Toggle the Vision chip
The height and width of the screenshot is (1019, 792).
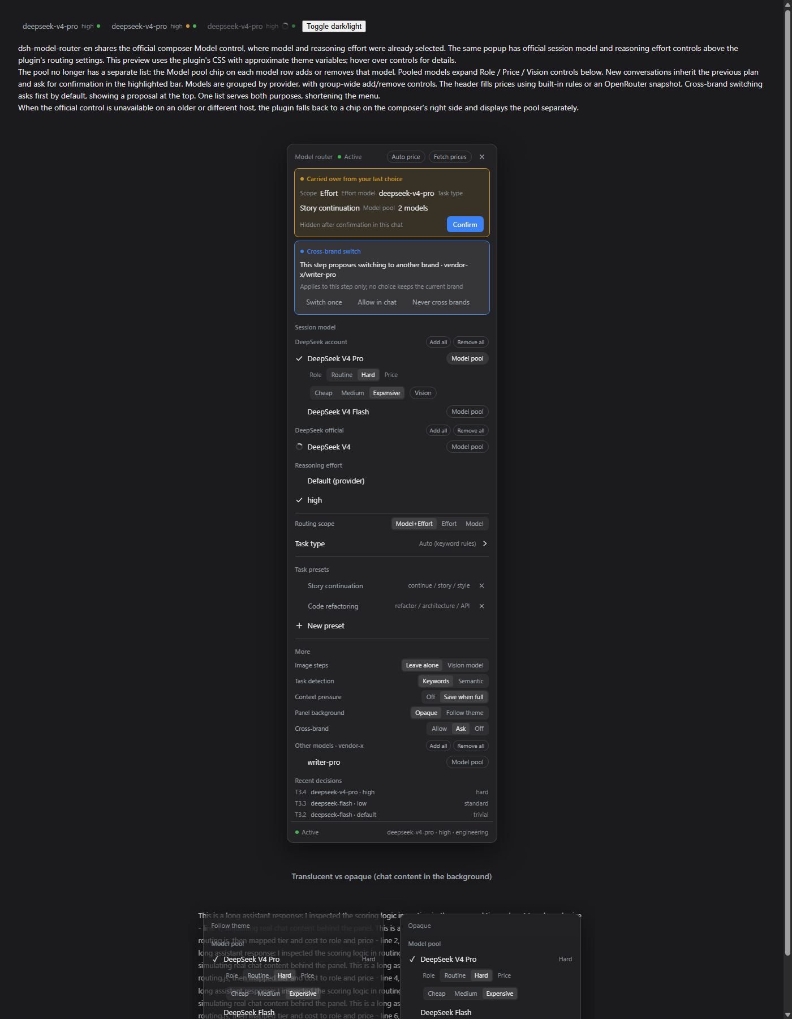423,393
